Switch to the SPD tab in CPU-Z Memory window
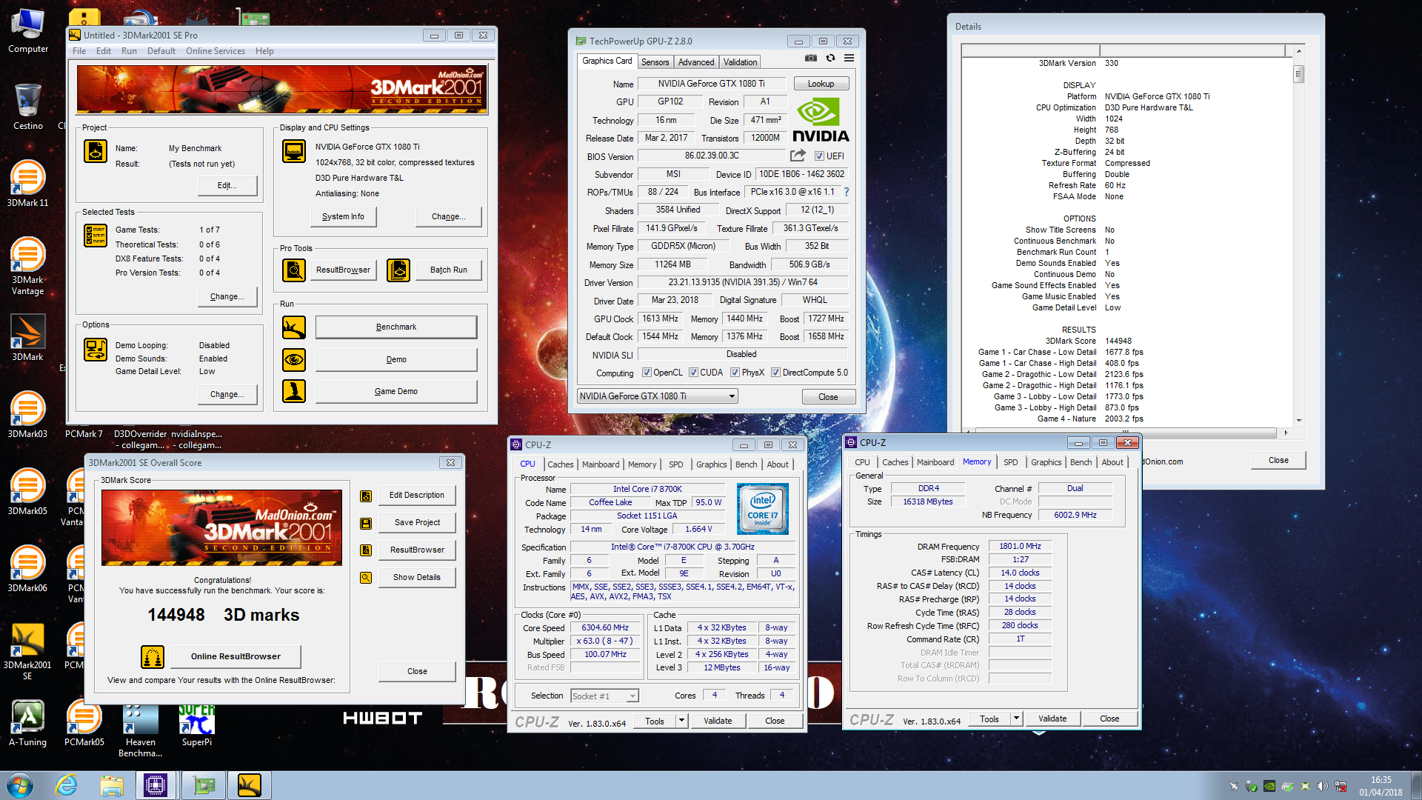 (x=1010, y=462)
